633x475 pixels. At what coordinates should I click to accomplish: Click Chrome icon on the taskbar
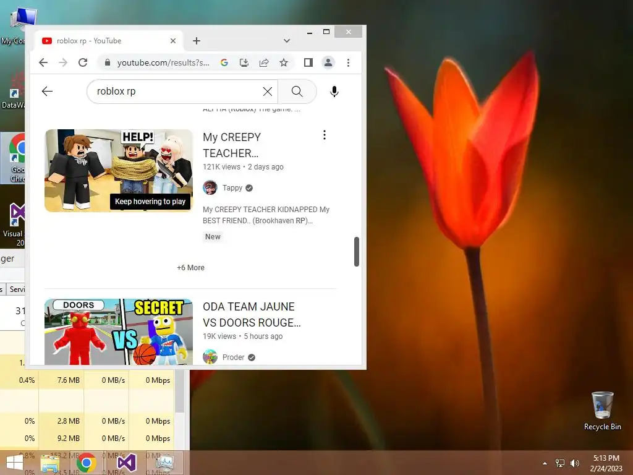[x=86, y=463]
